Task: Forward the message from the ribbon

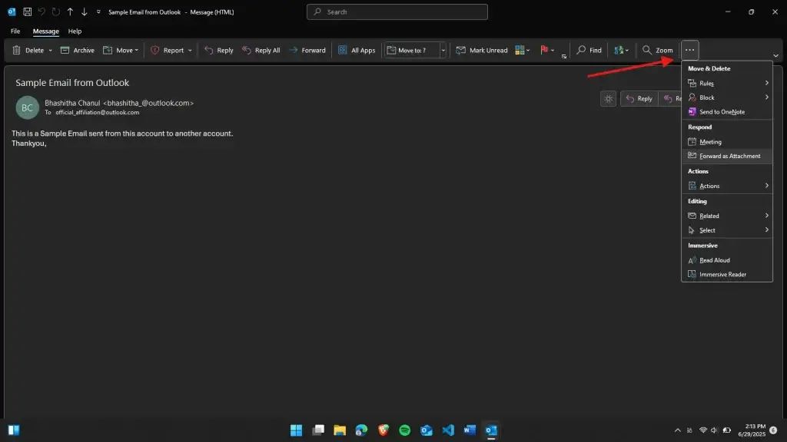Action: click(x=307, y=50)
